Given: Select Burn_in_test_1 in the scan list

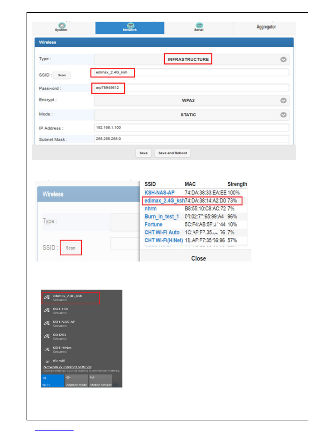Looking at the screenshot, I should [162, 217].
